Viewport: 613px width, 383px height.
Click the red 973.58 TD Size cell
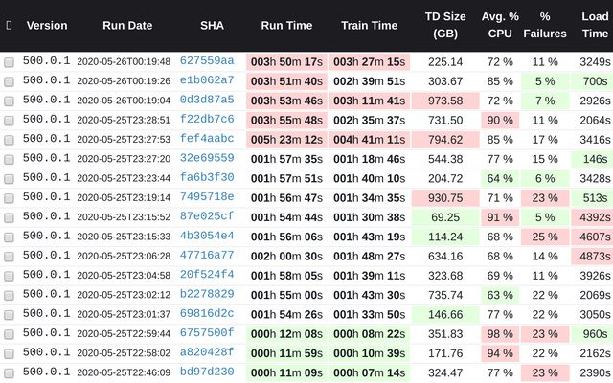(445, 101)
